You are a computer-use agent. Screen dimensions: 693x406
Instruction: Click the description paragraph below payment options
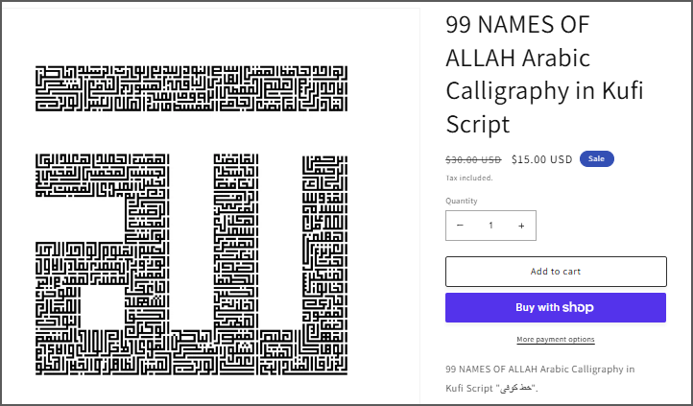coord(540,378)
